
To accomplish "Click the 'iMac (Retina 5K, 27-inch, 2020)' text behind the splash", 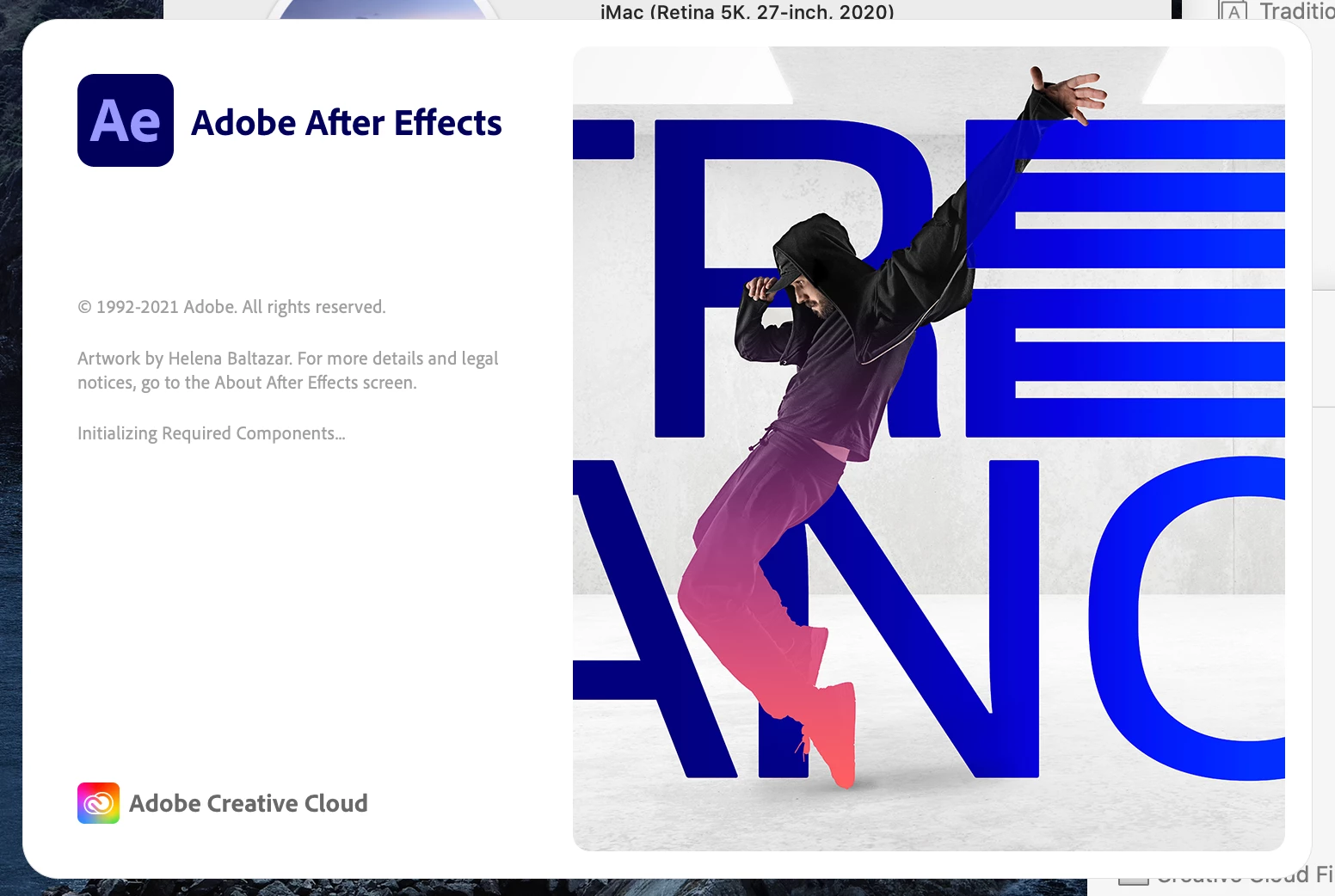I will click(747, 11).
